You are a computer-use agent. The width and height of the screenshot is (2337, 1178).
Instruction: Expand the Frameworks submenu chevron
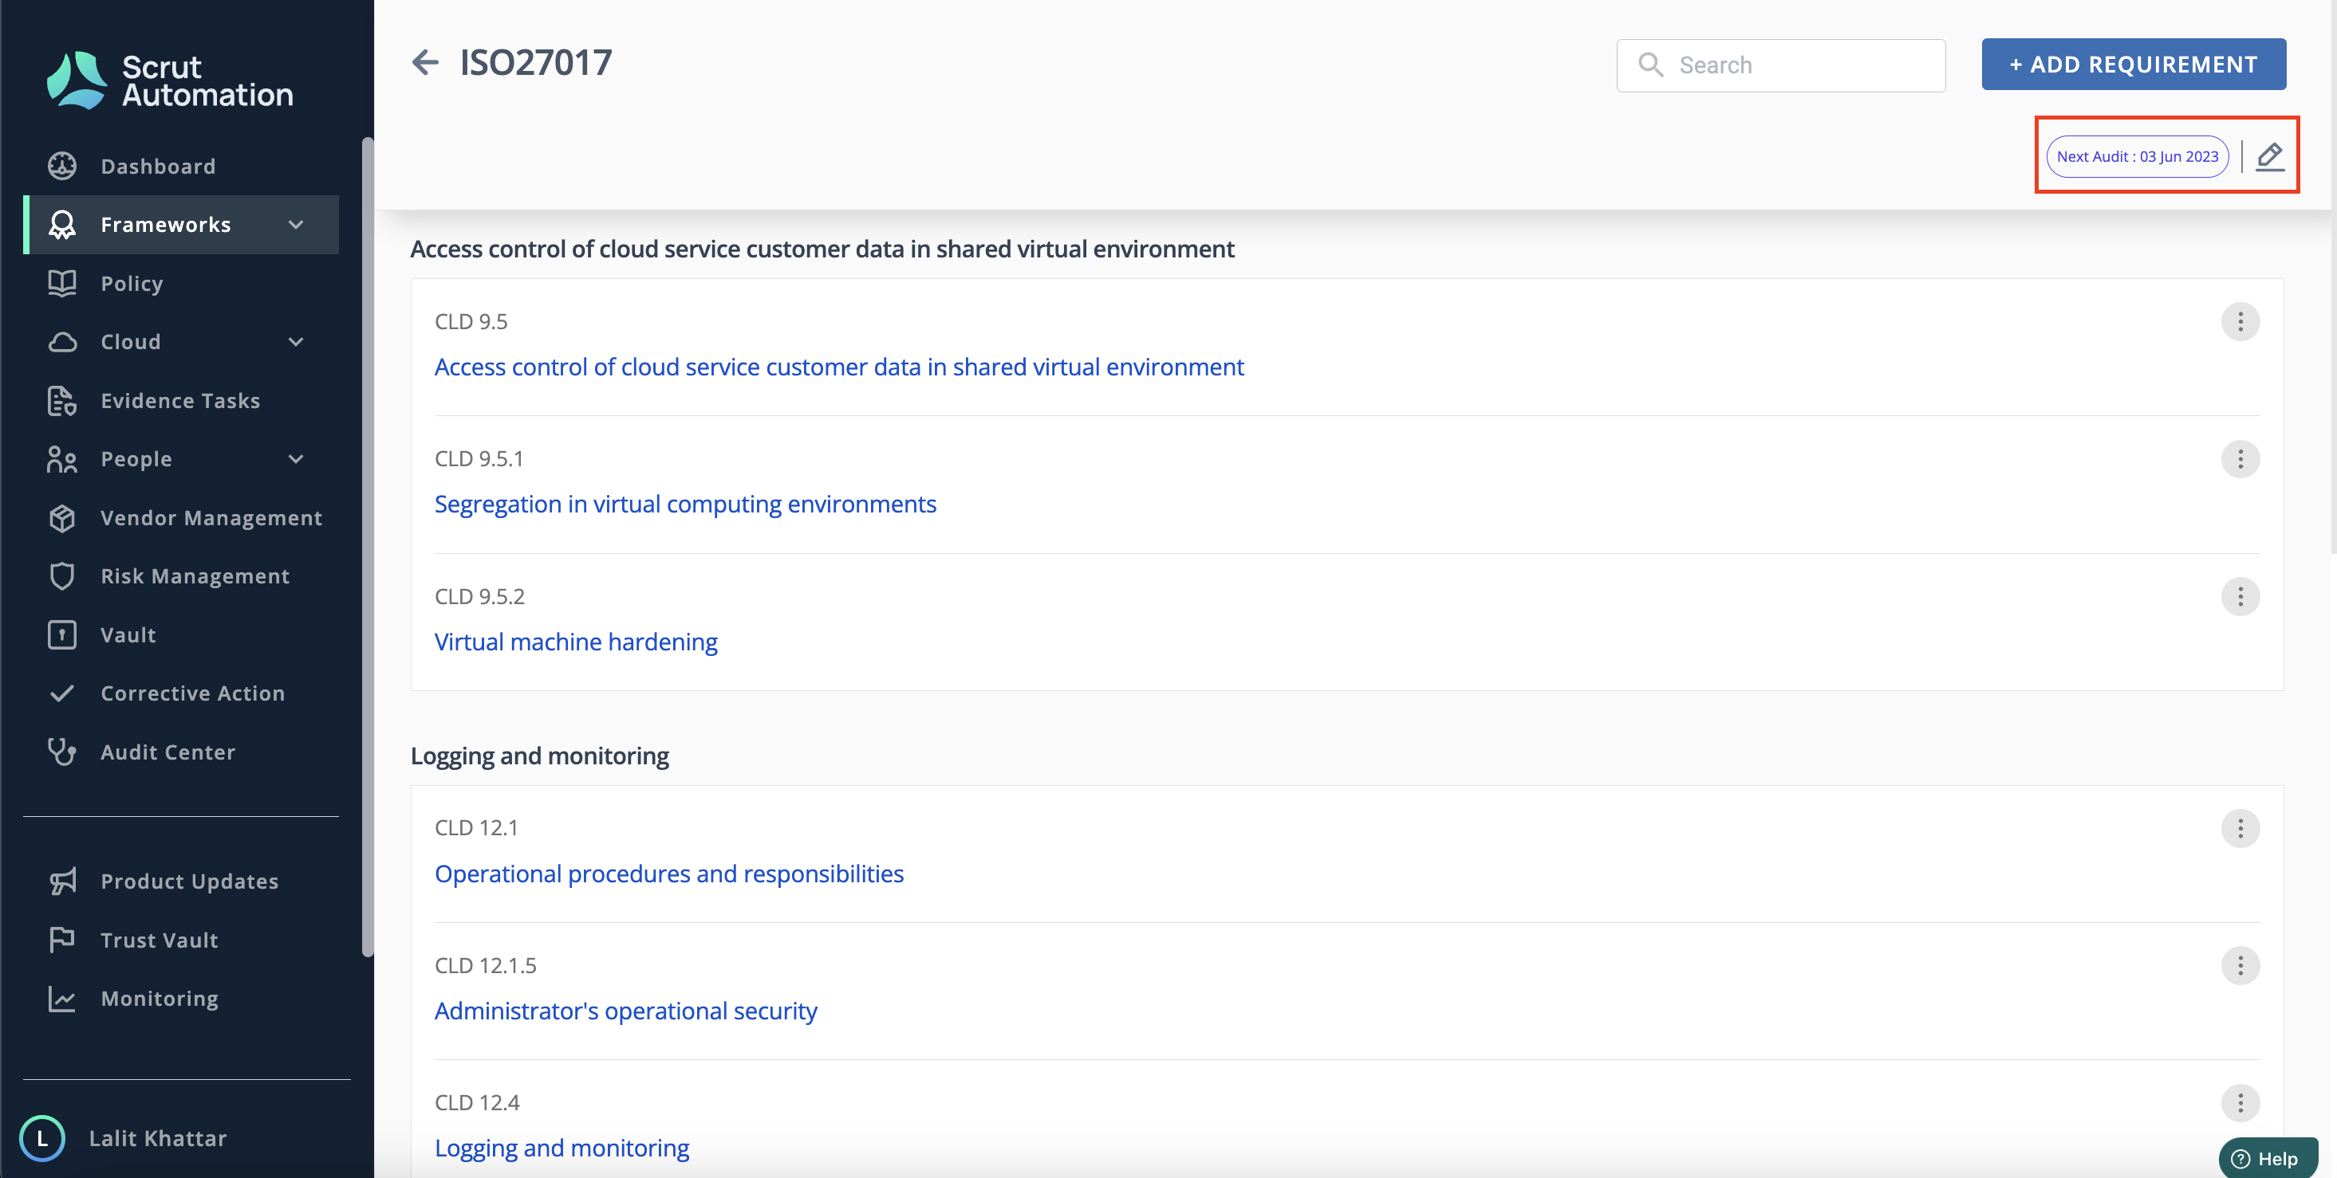click(x=296, y=224)
